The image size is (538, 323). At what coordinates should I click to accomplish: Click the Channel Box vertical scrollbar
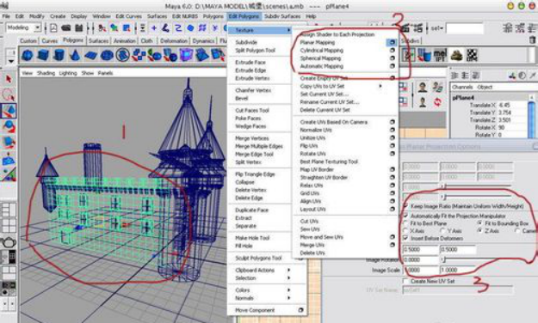click(532, 117)
